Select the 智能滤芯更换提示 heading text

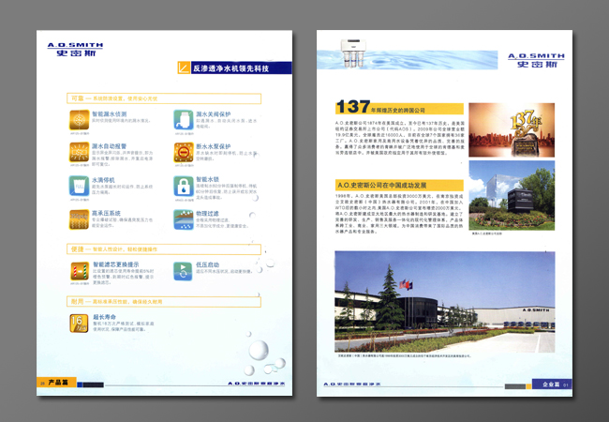click(x=115, y=264)
